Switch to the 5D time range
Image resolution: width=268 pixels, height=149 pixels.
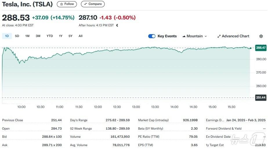[x=17, y=36]
